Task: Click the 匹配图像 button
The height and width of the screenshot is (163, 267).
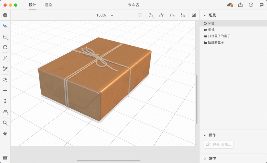Action: 218,144
